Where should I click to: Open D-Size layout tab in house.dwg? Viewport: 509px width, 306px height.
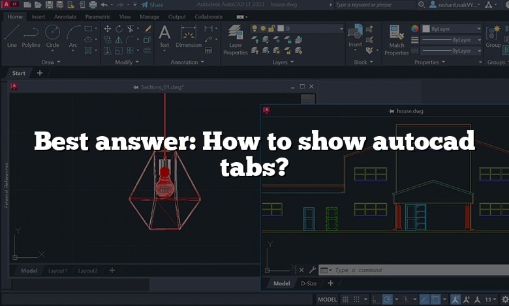pos(309,283)
